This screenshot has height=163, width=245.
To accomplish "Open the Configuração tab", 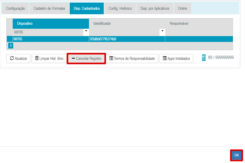I will coord(15,8).
